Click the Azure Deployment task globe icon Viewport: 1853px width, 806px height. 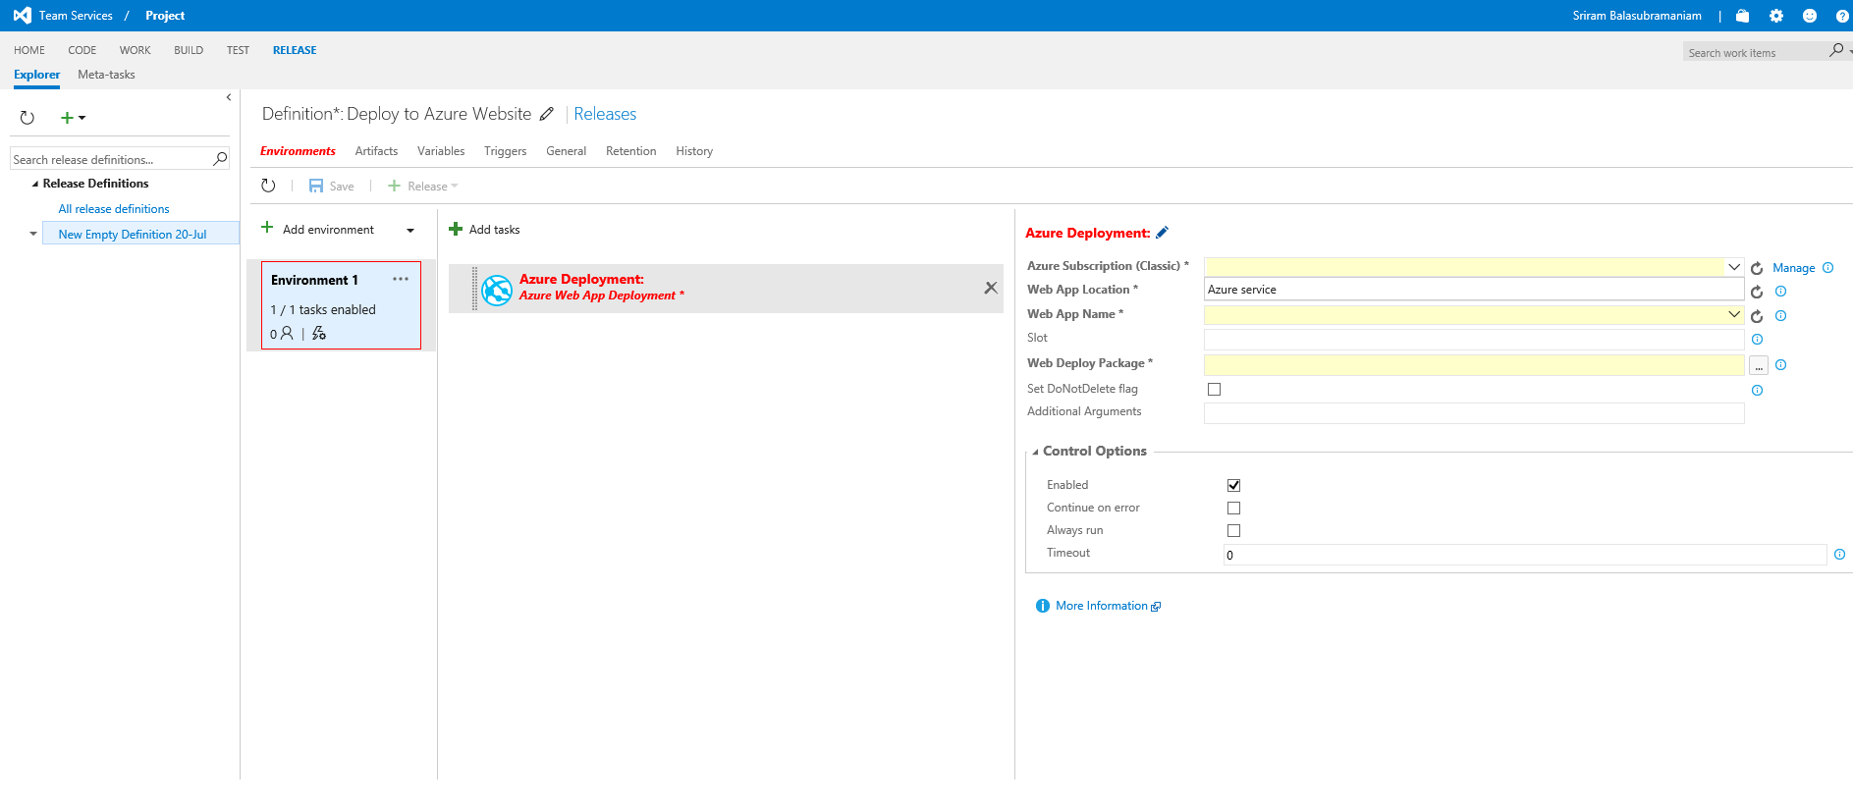point(497,290)
